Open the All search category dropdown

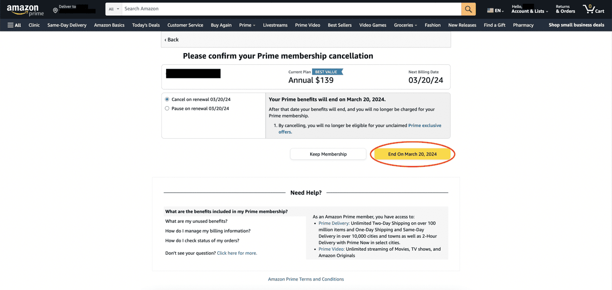pyautogui.click(x=113, y=8)
